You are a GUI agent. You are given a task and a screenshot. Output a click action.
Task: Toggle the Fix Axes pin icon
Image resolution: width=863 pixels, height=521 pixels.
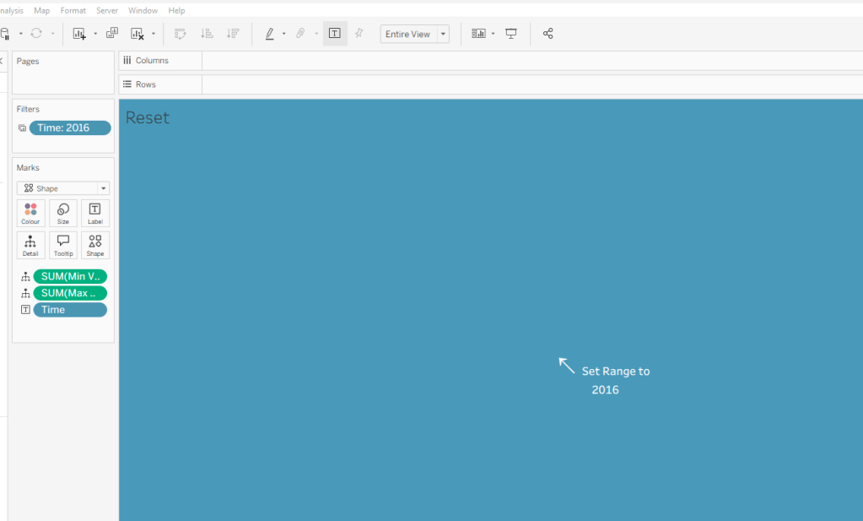click(359, 34)
